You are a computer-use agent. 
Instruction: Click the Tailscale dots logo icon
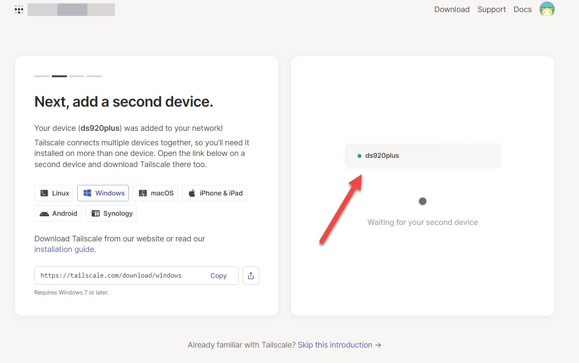point(19,9)
